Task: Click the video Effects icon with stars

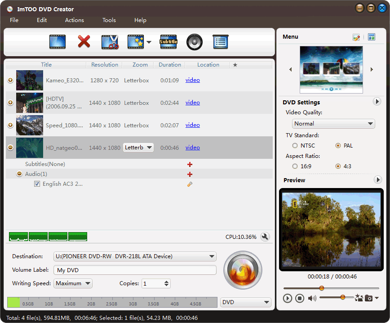Action: (136, 42)
